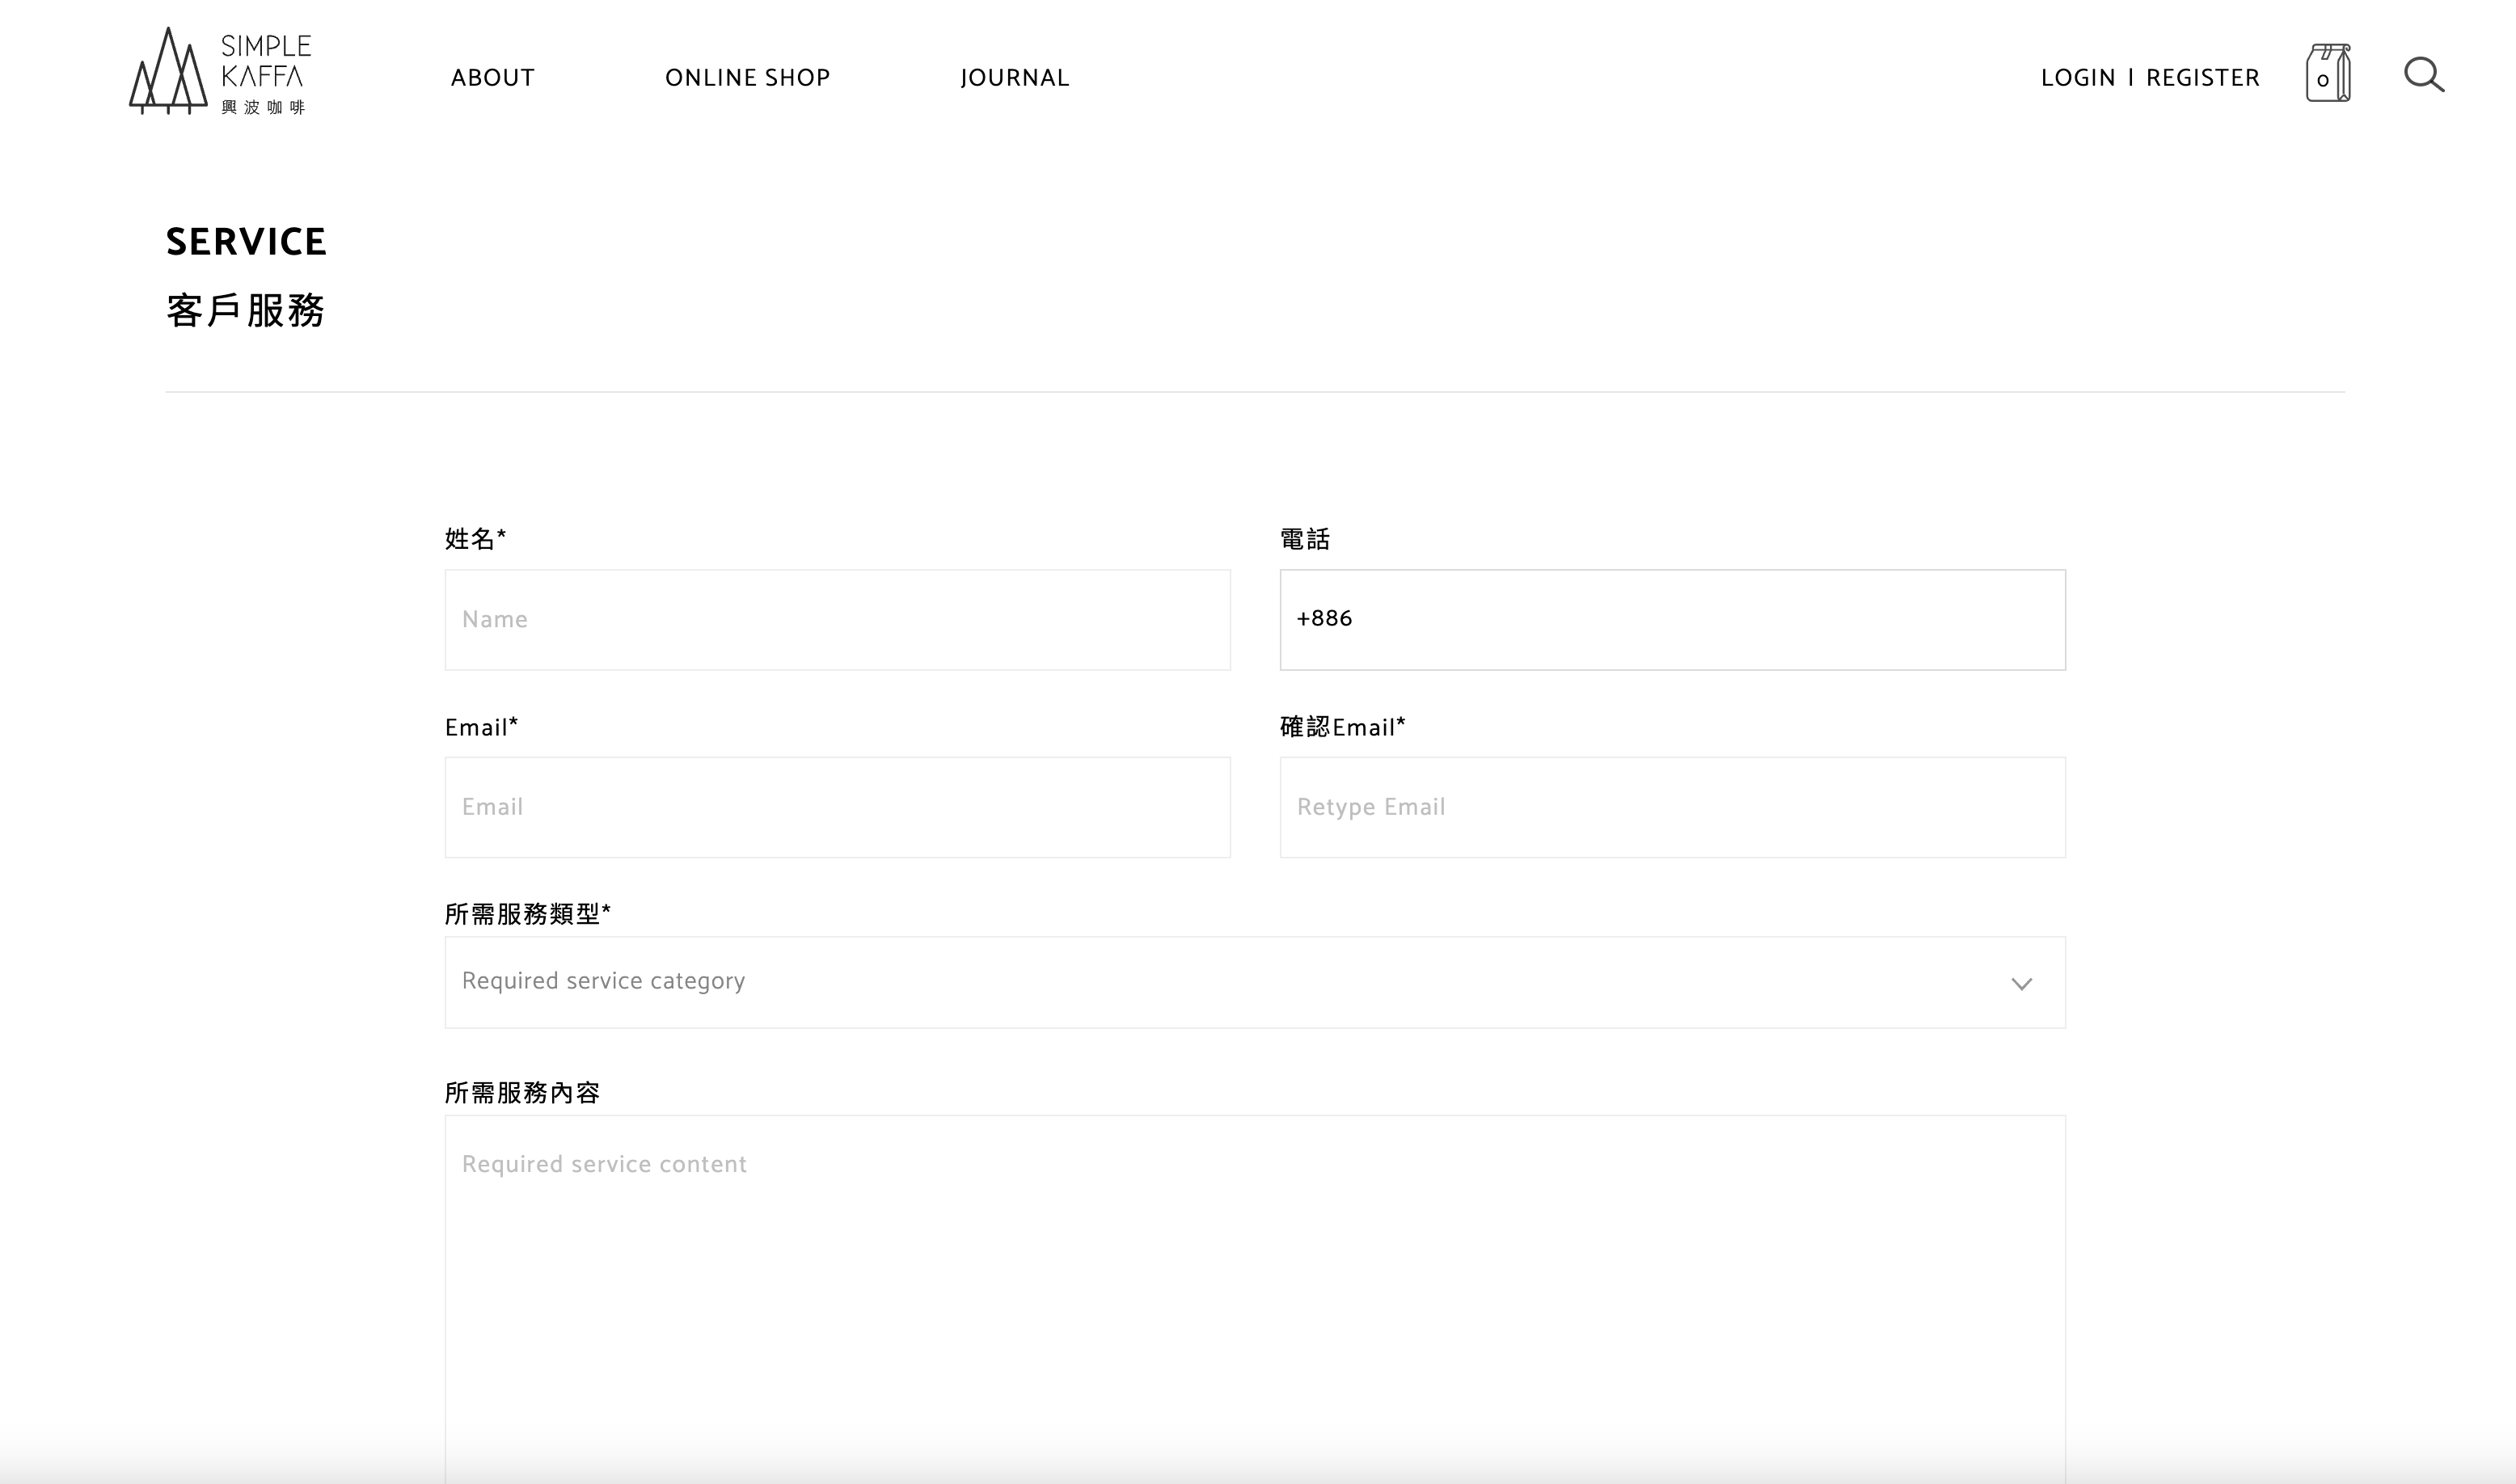Go to the ONLINE SHOP menu
Screen dimensions: 2516x1484
coord(747,78)
